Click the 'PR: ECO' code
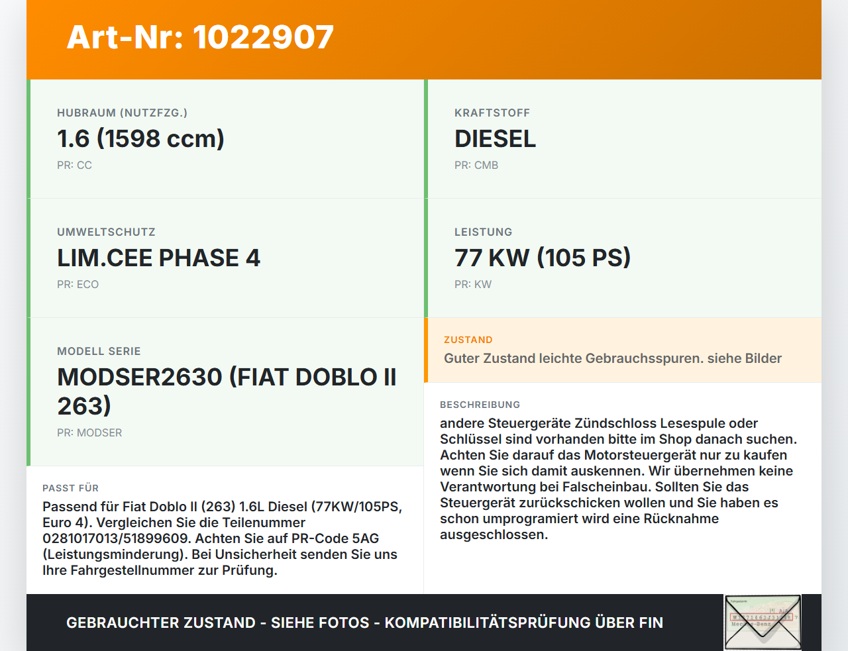Screen dimensions: 848x651 (x=78, y=284)
